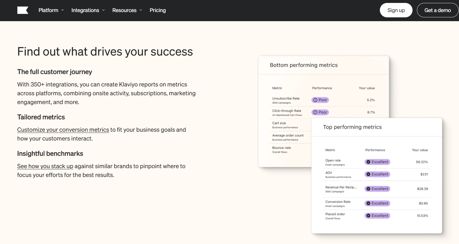459x244 pixels.
Task: Click Performance header in Bottom performing card
Action: [322, 88]
